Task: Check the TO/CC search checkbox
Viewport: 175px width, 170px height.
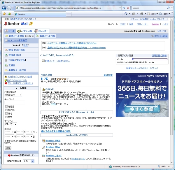Action: tap(6, 110)
